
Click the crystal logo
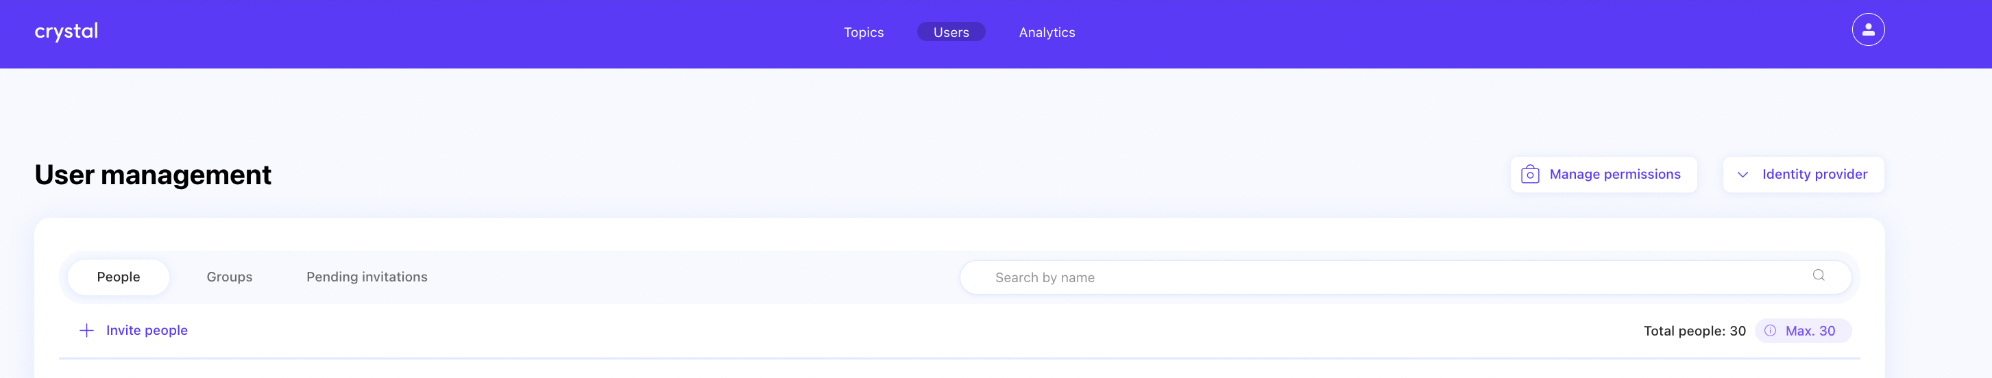(x=66, y=32)
